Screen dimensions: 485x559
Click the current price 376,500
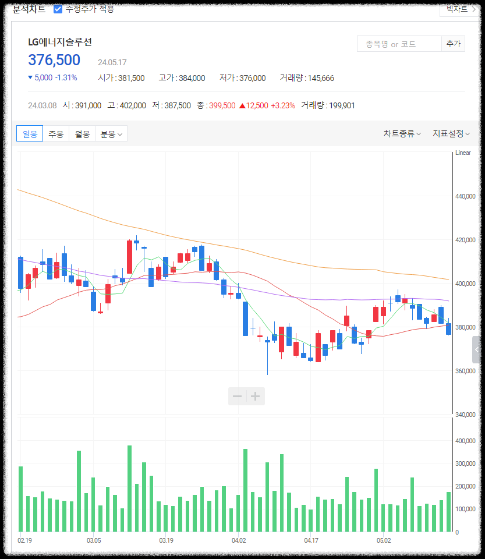(x=54, y=60)
